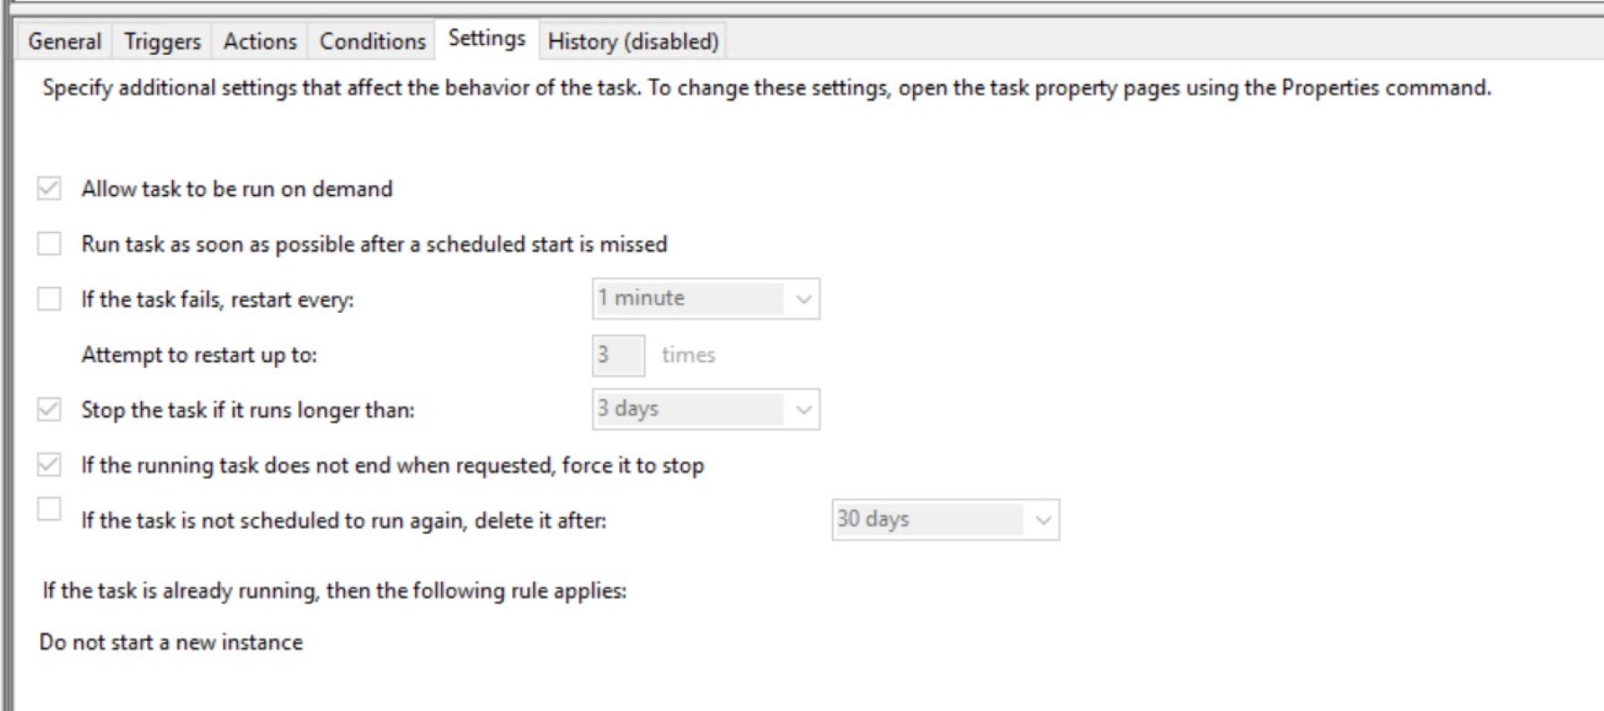This screenshot has height=711, width=1604.
Task: Open the 1 minute restart interval dropdown
Action: pyautogui.click(x=690, y=299)
